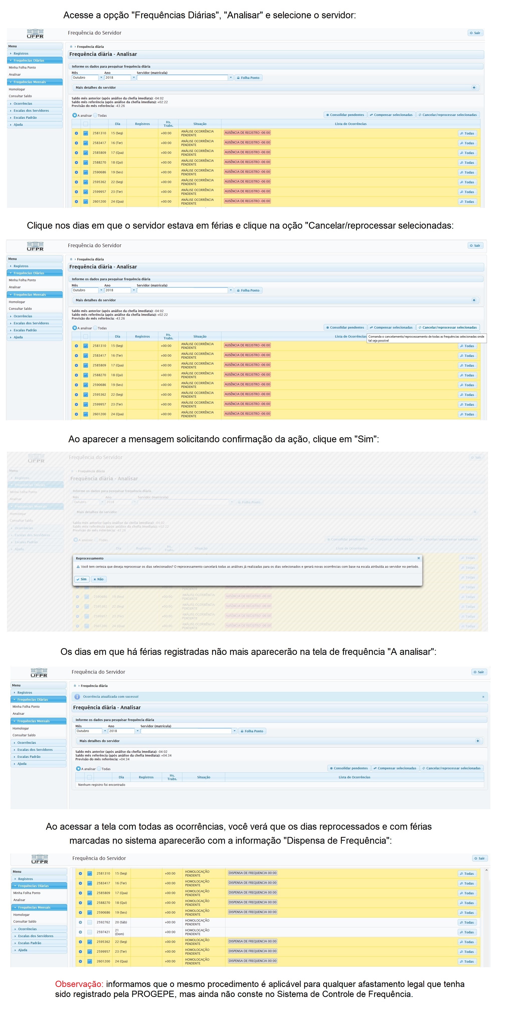Open Todas magnifier on 20 (Sáb) row
Viewport: 512px width, 1013px height.
tap(467, 923)
